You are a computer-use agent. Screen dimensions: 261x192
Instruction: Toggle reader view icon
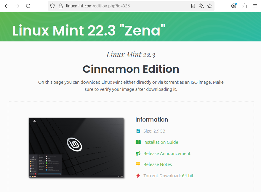coord(193,6)
